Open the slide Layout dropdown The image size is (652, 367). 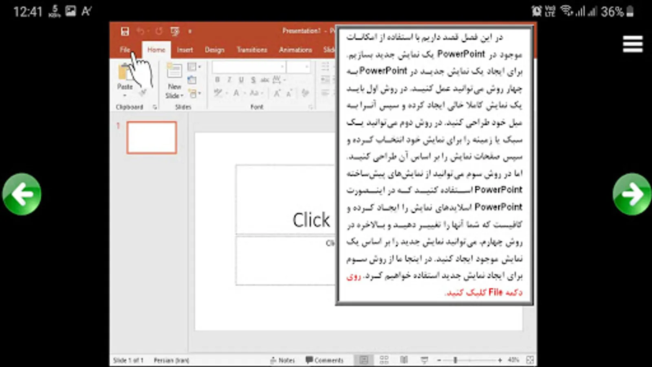pyautogui.click(x=194, y=66)
